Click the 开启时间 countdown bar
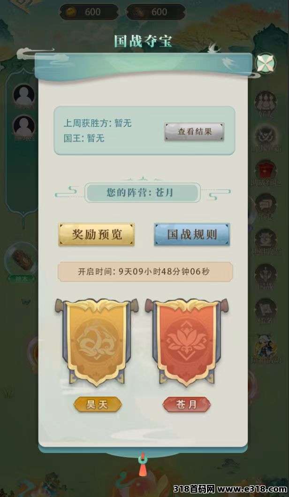Screen dimensions: 289x497 pos(145,272)
